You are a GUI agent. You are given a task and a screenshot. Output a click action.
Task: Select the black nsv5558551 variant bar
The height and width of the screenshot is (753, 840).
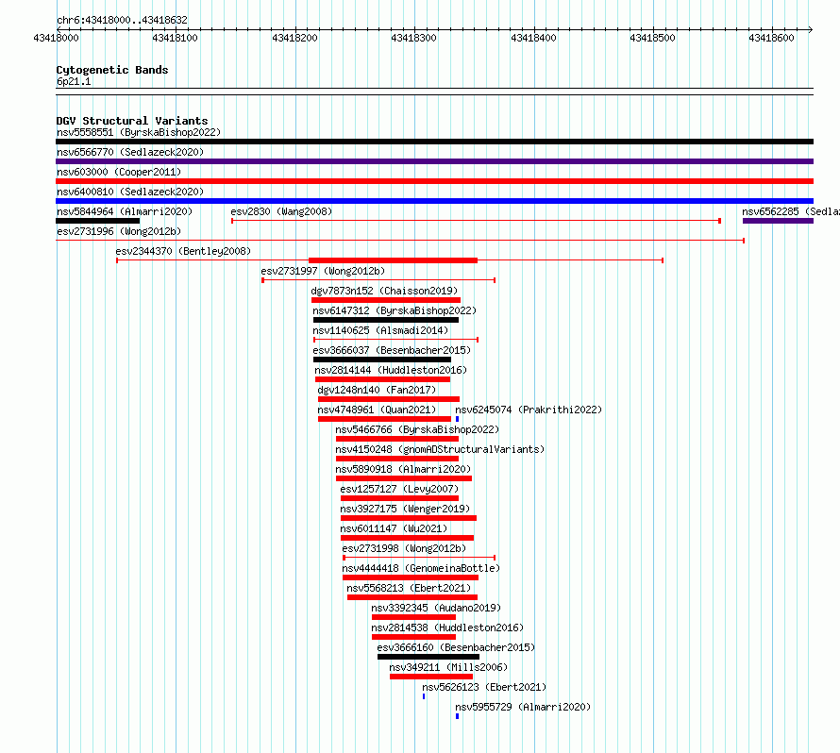pos(434,142)
